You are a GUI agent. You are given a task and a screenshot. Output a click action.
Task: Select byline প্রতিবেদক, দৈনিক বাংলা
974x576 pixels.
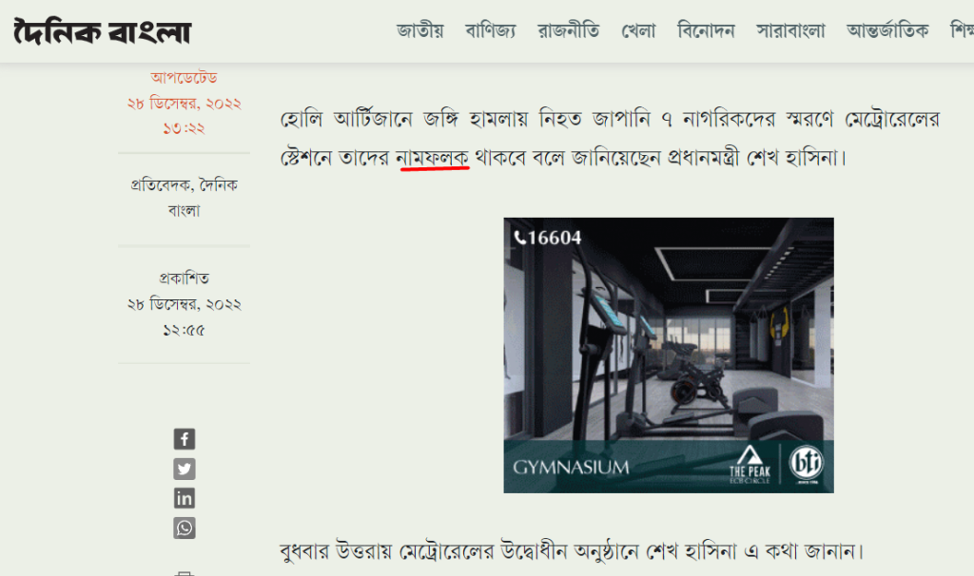[x=184, y=198]
